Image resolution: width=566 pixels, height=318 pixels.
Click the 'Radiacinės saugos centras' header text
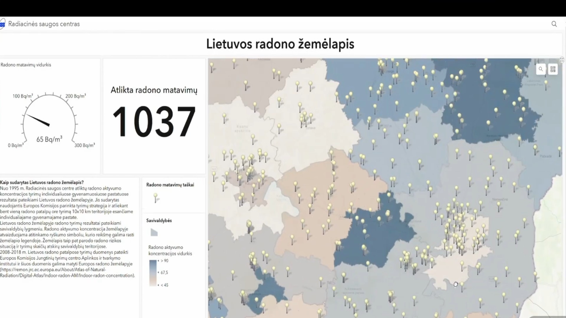point(44,24)
